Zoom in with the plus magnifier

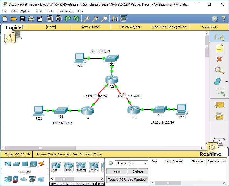click(87, 19)
